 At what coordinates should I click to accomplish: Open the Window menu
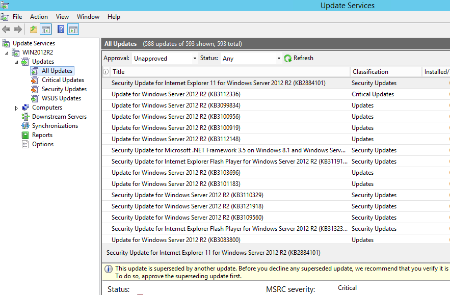tap(88, 17)
